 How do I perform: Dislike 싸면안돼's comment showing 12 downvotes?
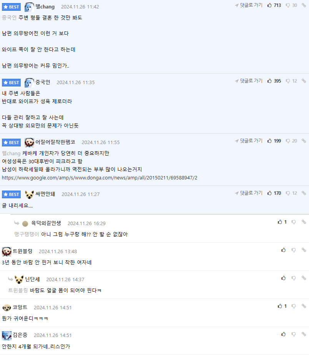click(288, 193)
